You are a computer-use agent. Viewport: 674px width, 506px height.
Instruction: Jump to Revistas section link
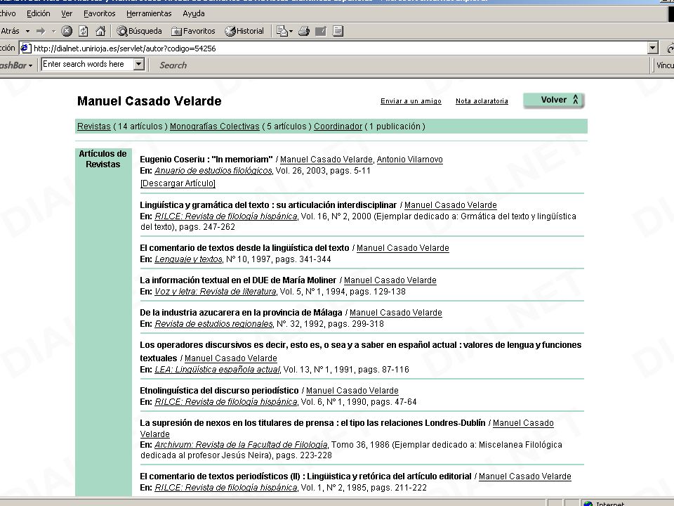(93, 126)
